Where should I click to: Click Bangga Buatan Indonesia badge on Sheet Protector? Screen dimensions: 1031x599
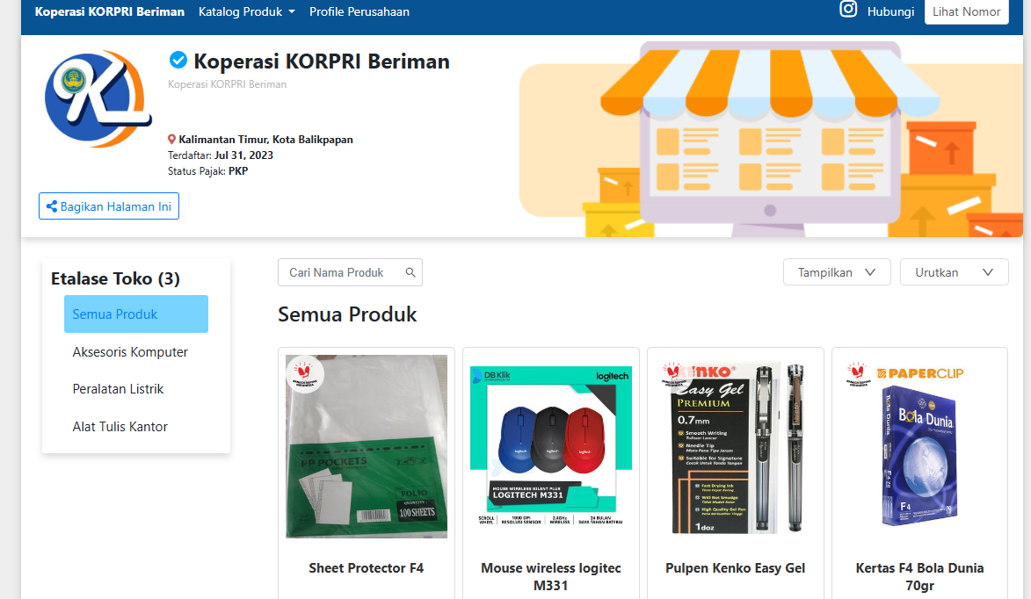pyautogui.click(x=304, y=374)
